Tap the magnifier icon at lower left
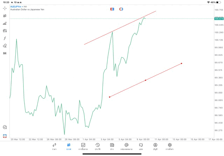The width and height of the screenshot is (224, 156). [x=5, y=127]
